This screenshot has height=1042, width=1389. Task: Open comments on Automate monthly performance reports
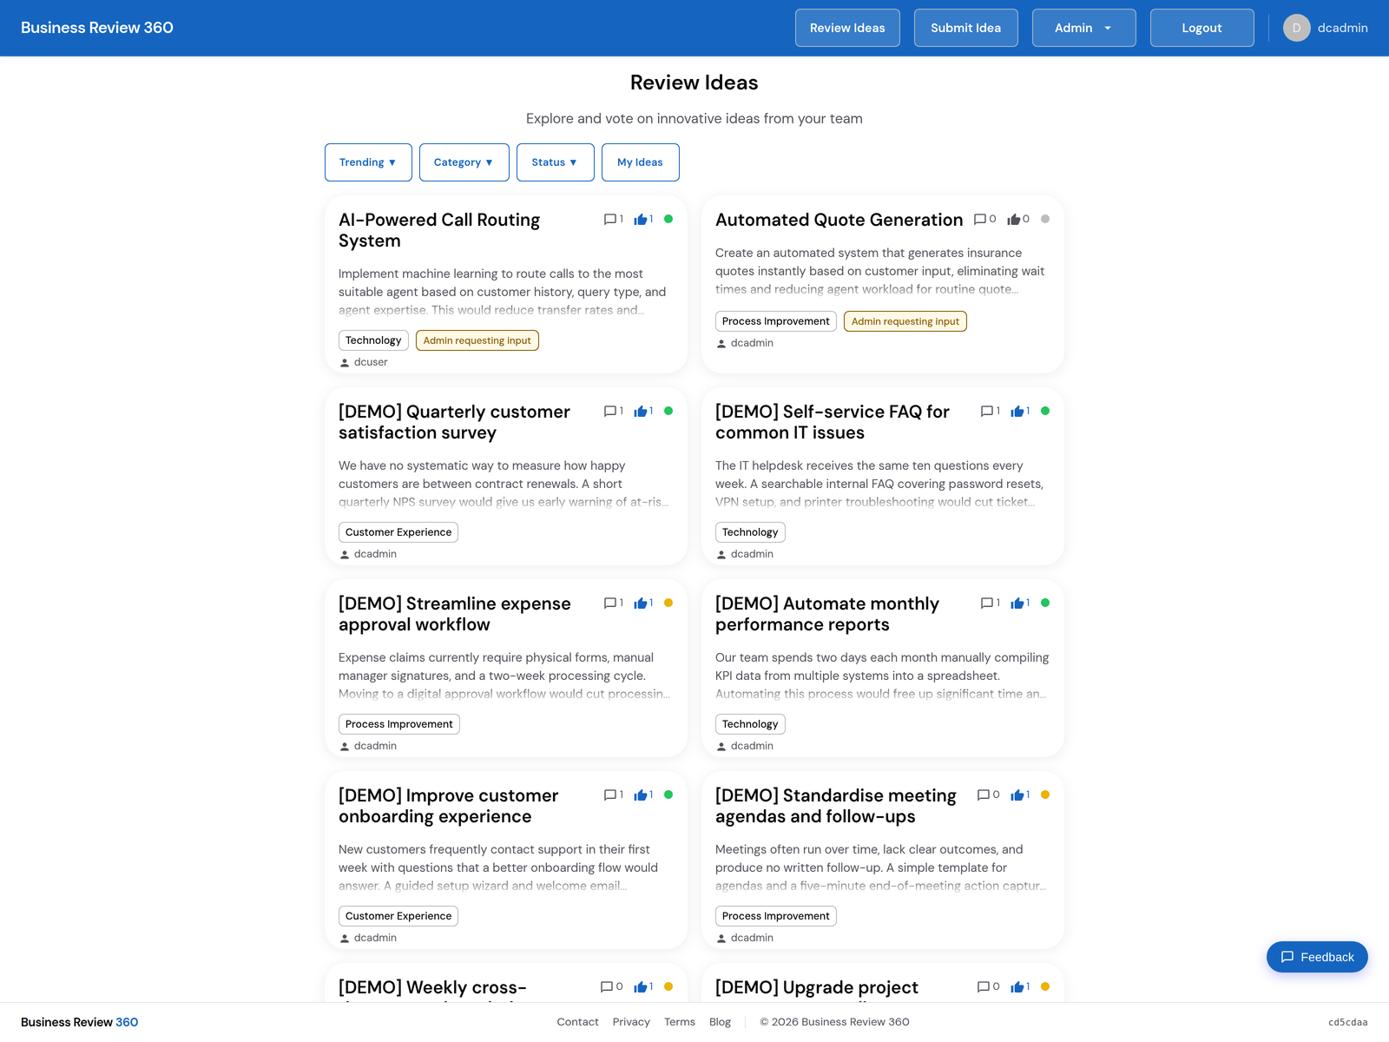tap(987, 603)
